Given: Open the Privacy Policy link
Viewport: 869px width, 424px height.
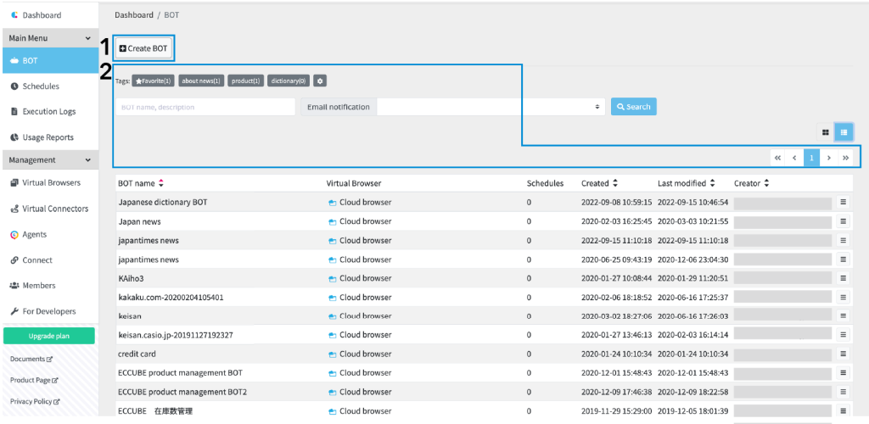Looking at the screenshot, I should (35, 401).
